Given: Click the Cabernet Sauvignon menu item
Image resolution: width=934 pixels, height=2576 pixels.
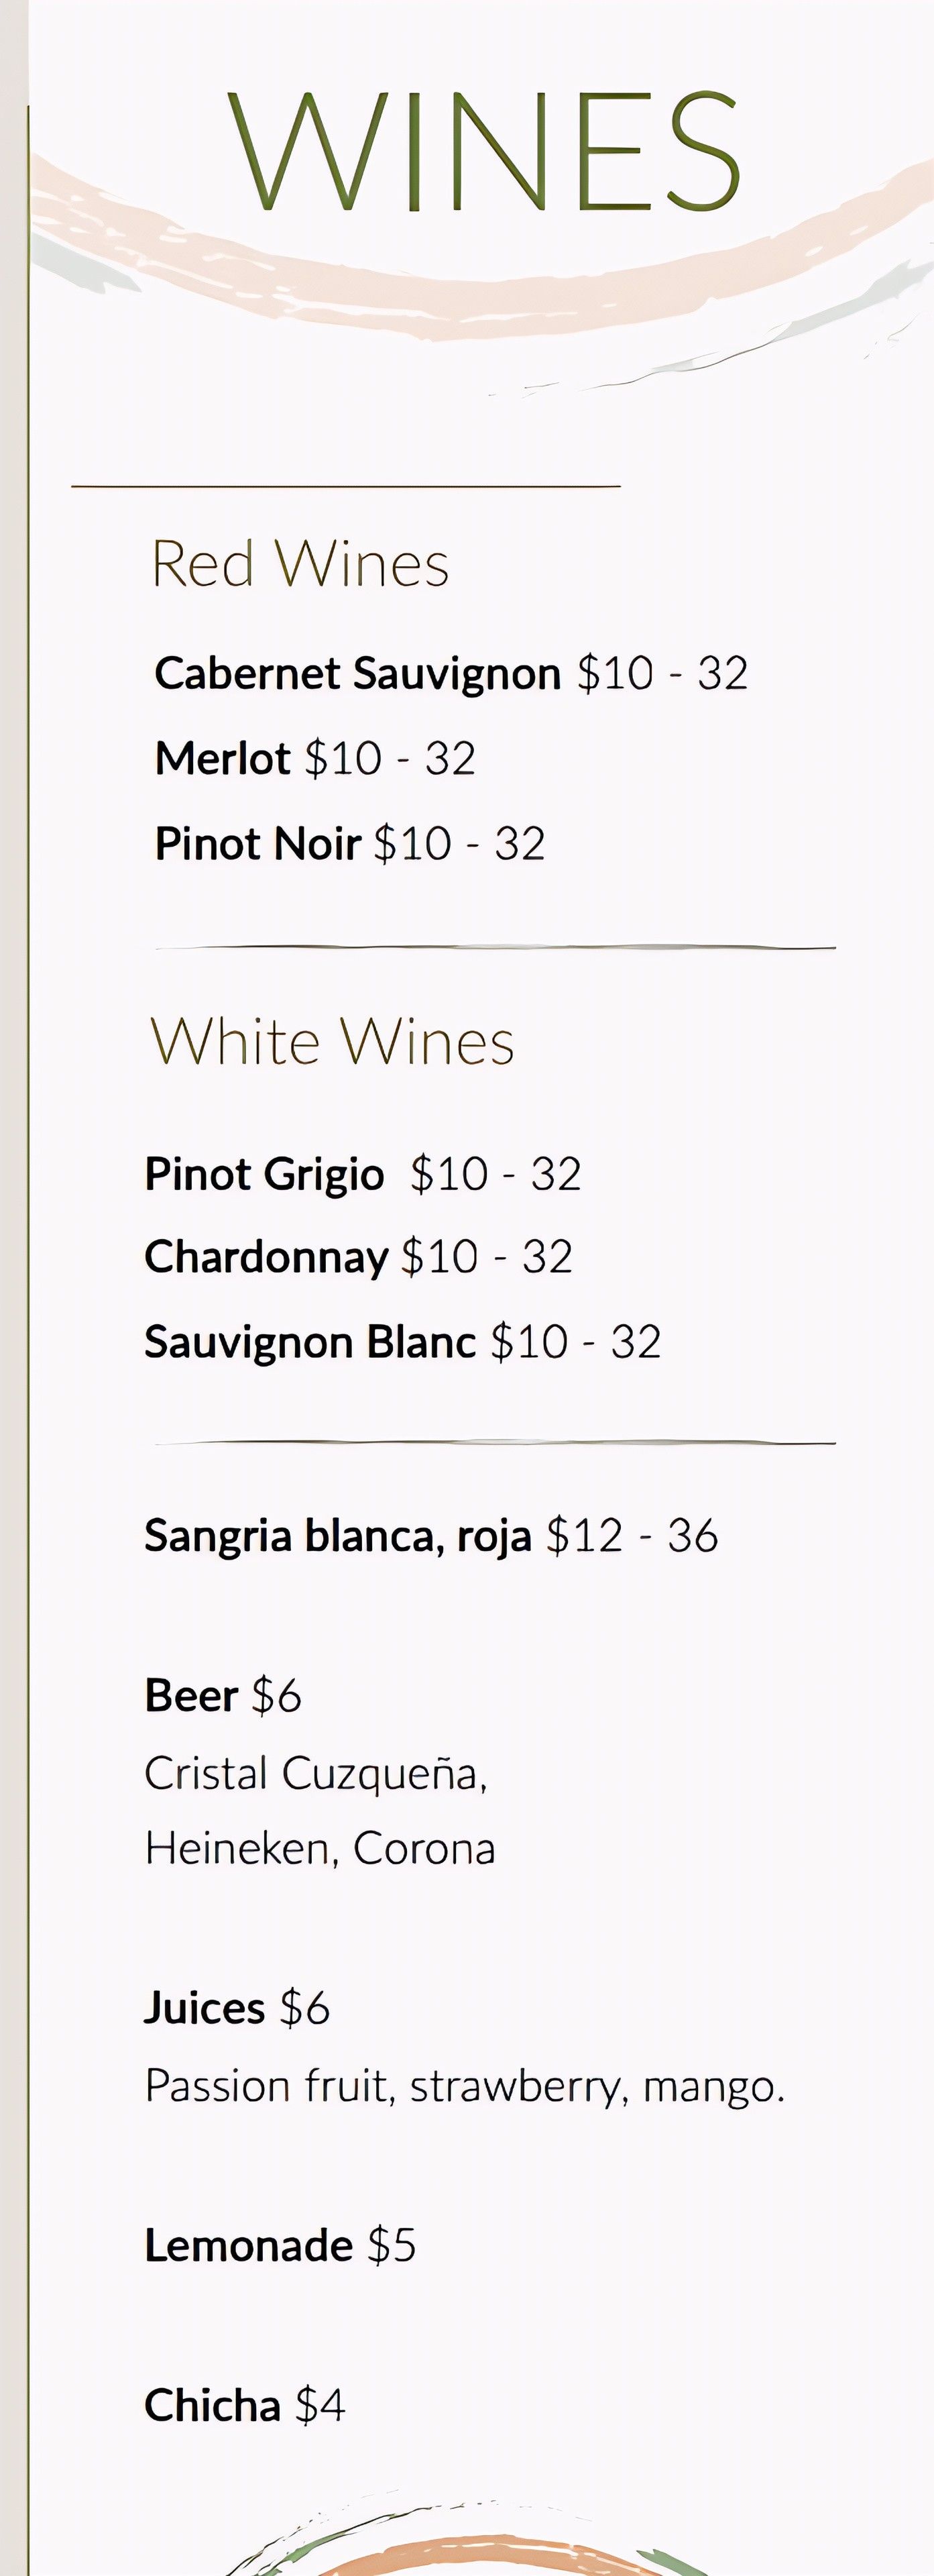Looking at the screenshot, I should (x=357, y=674).
